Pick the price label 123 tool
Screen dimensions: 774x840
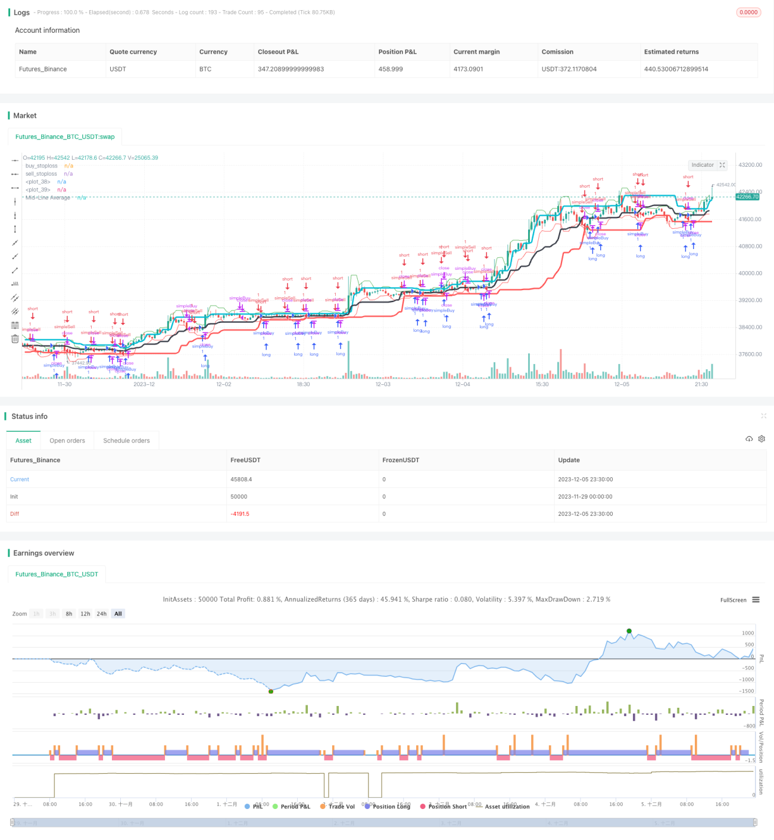coord(15,284)
